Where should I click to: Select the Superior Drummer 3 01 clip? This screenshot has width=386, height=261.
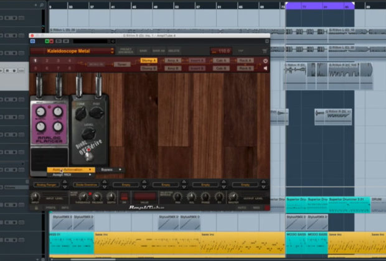349,204
